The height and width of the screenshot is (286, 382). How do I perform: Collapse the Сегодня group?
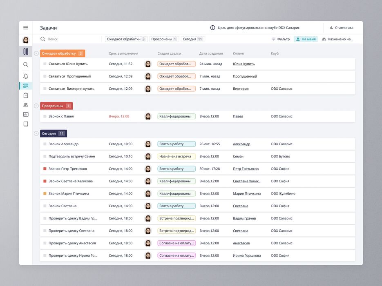point(36,133)
